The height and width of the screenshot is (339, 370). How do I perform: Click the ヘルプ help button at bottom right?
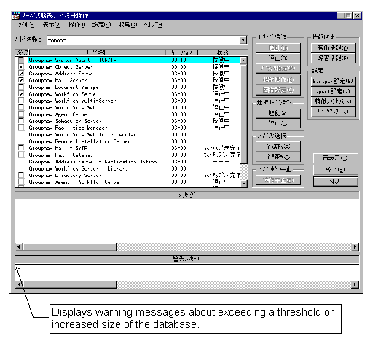click(335, 182)
